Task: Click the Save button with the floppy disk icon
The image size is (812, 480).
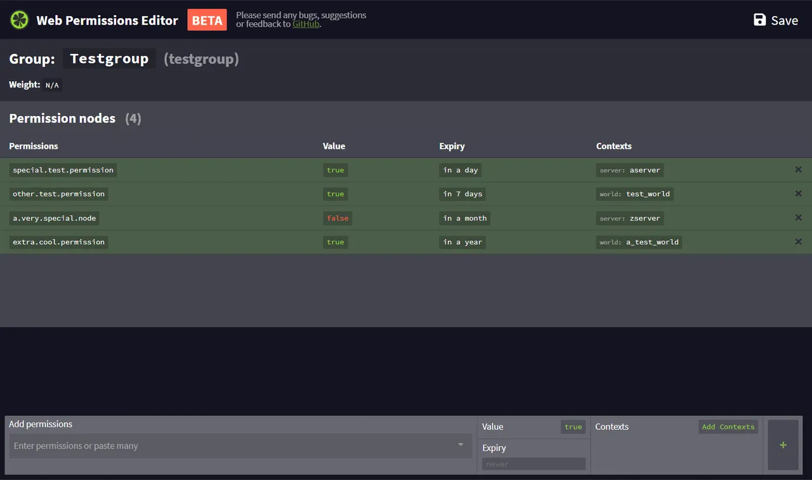Action: click(776, 20)
